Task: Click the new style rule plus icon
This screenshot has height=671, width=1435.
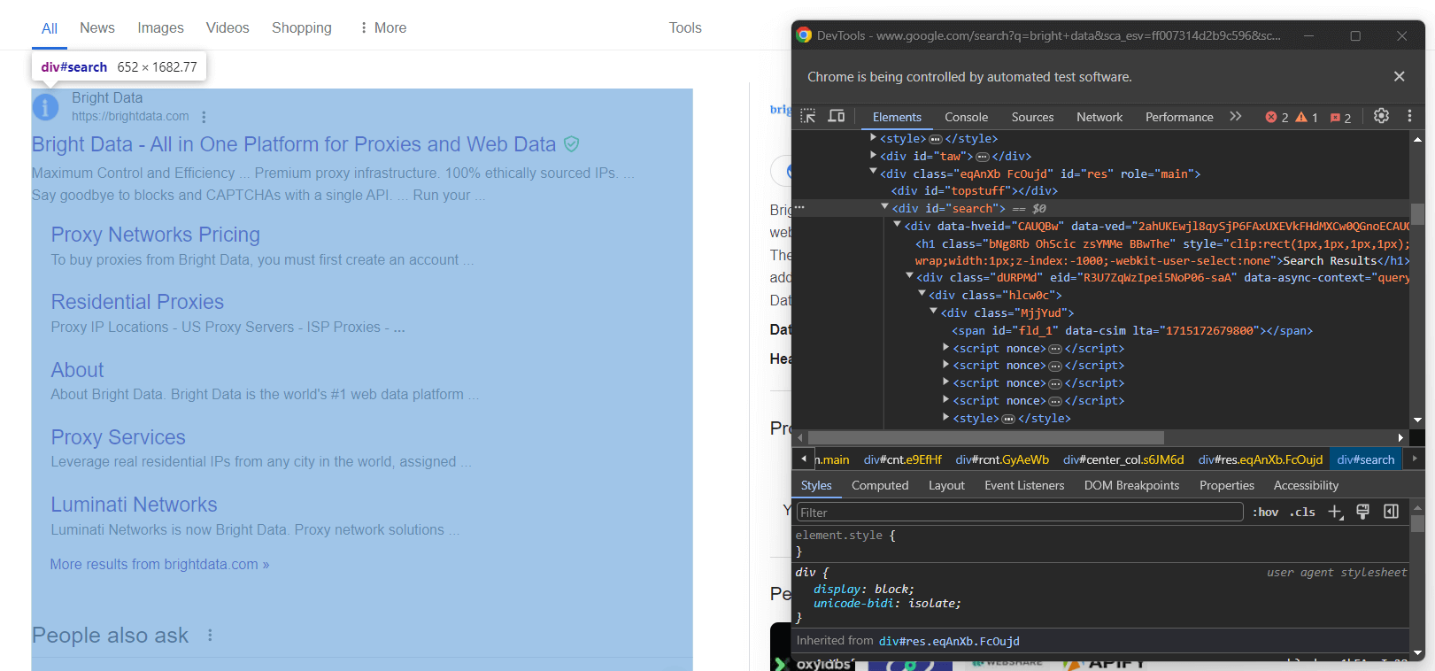Action: (x=1335, y=512)
